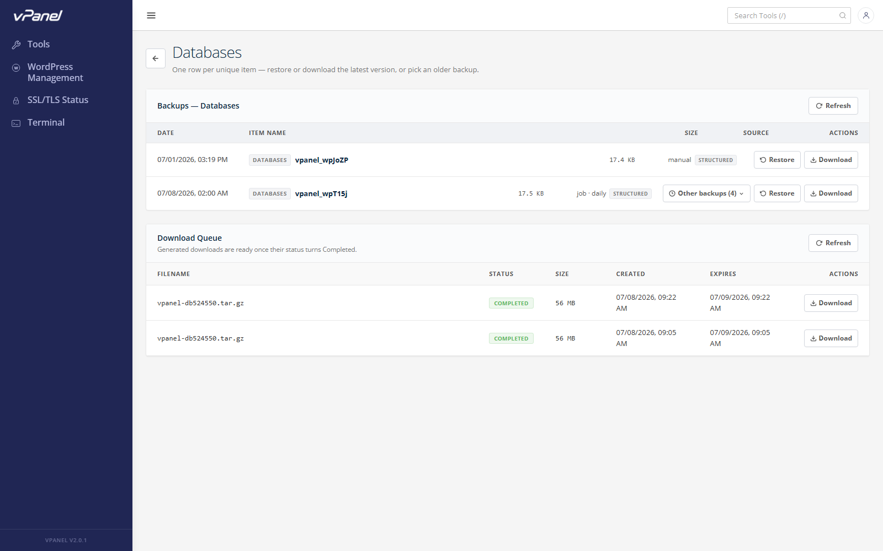The image size is (883, 551).
Task: Click the COMPLETED status for 09:05 AM file
Action: click(x=511, y=338)
